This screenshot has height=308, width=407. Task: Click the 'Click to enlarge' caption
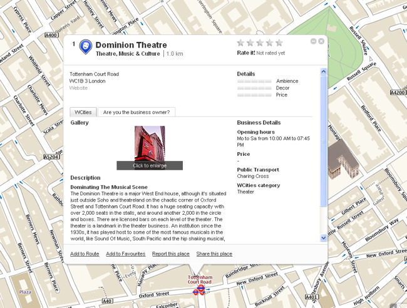click(x=150, y=165)
